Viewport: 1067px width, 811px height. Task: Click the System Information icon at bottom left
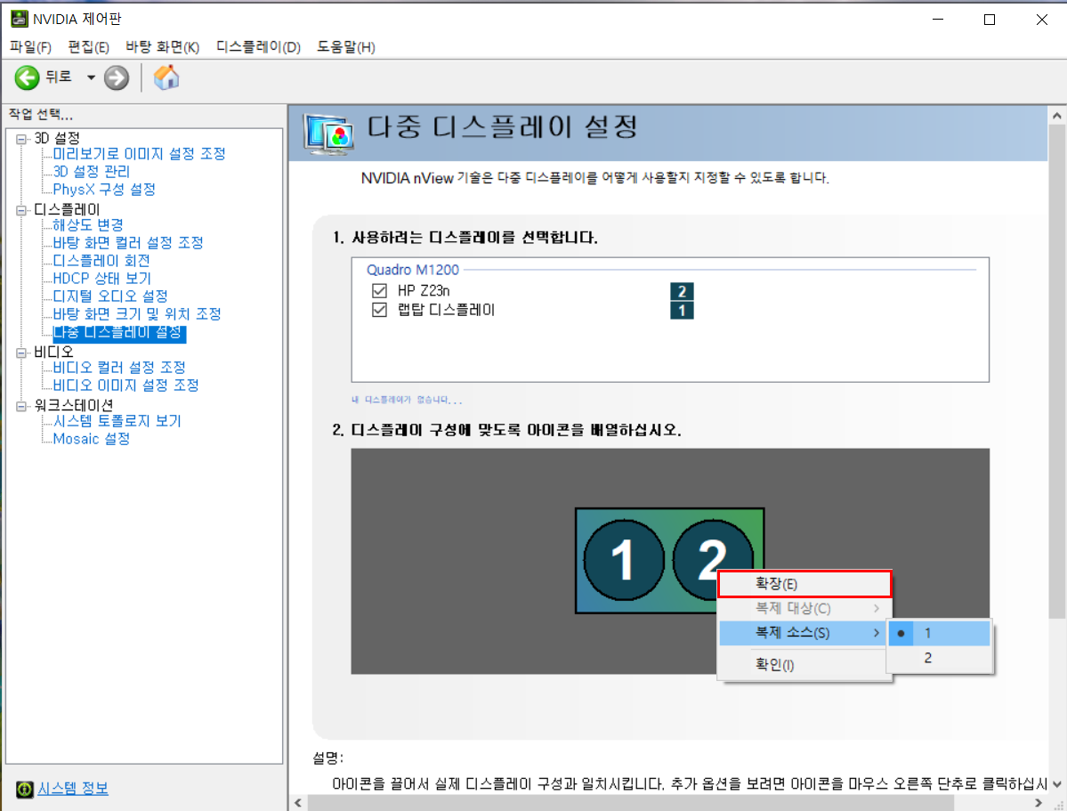25,789
